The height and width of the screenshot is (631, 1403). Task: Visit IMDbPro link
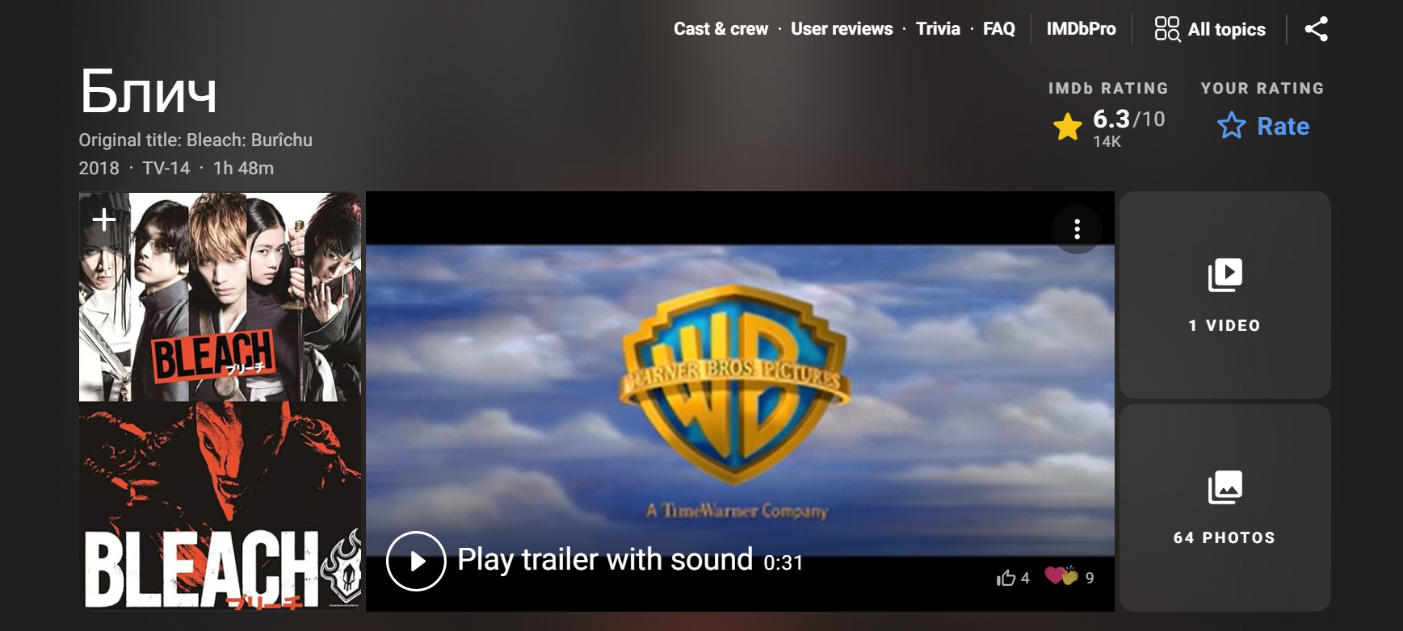coord(1081,29)
